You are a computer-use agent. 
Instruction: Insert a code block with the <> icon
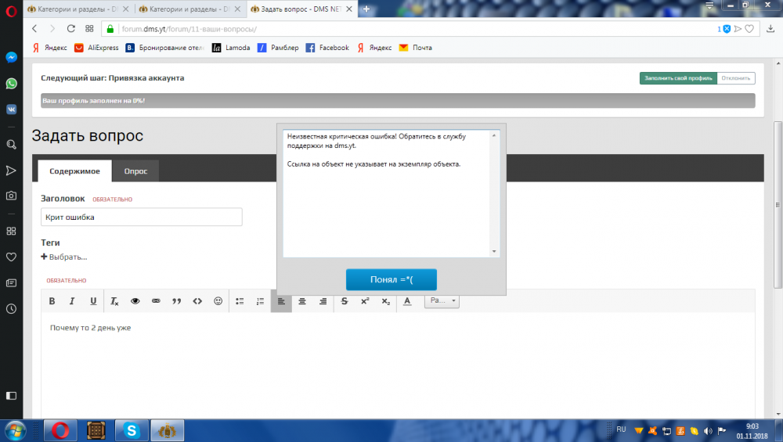pyautogui.click(x=197, y=301)
